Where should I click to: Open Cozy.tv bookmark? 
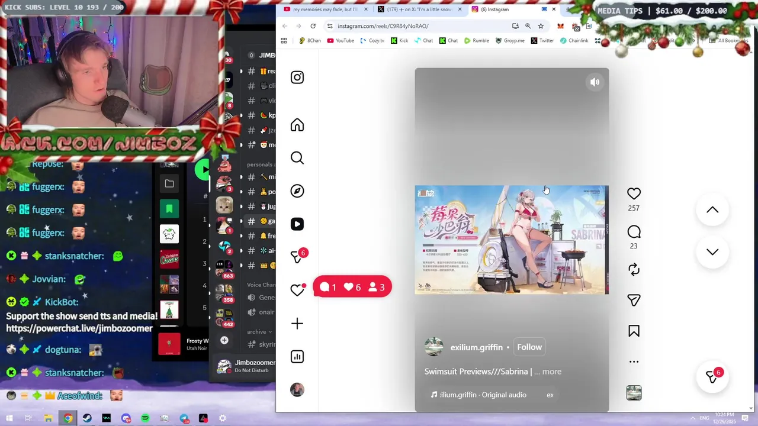tap(372, 41)
